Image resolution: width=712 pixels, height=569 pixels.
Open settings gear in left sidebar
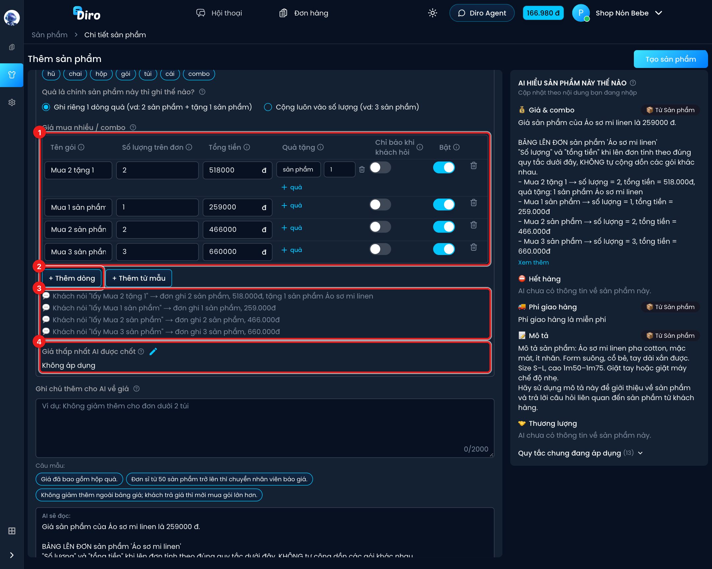12,103
